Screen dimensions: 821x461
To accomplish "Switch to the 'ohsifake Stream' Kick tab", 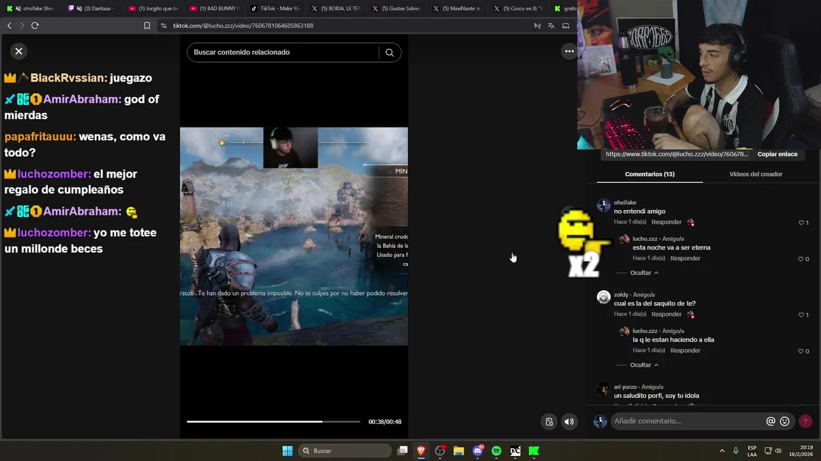I will tap(31, 8).
